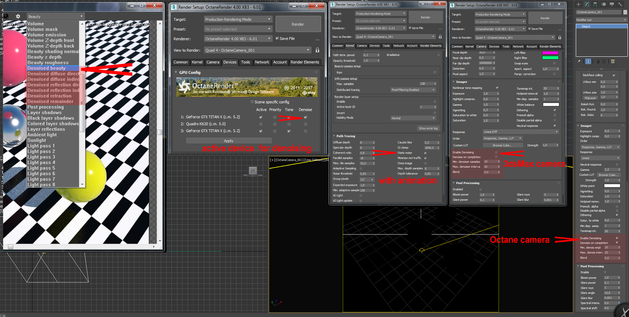
Task: Click Browse Cube button in Camera Render Setup
Action: tap(503, 145)
